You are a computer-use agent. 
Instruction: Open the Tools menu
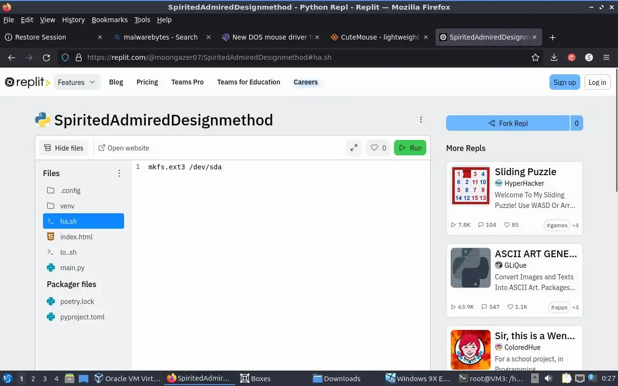point(142,20)
